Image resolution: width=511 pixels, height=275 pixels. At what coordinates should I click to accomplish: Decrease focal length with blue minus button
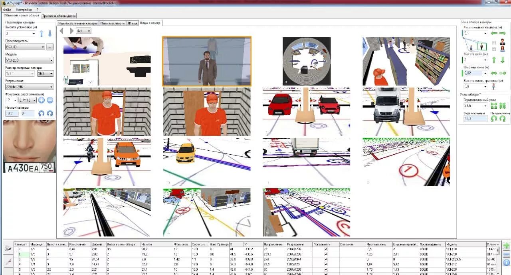tap(50, 100)
